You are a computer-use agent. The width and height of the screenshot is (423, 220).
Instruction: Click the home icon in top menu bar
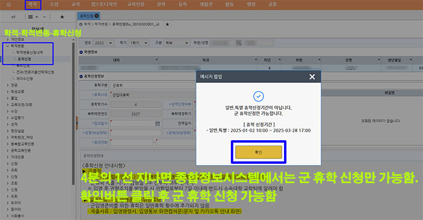coord(8,4)
